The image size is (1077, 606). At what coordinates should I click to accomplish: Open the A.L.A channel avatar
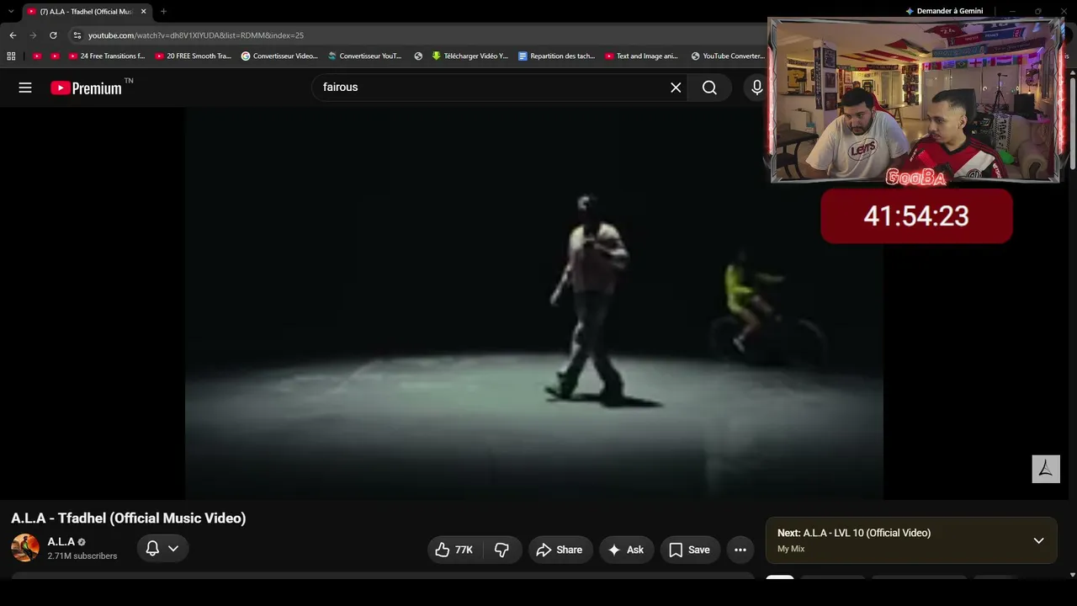(25, 548)
